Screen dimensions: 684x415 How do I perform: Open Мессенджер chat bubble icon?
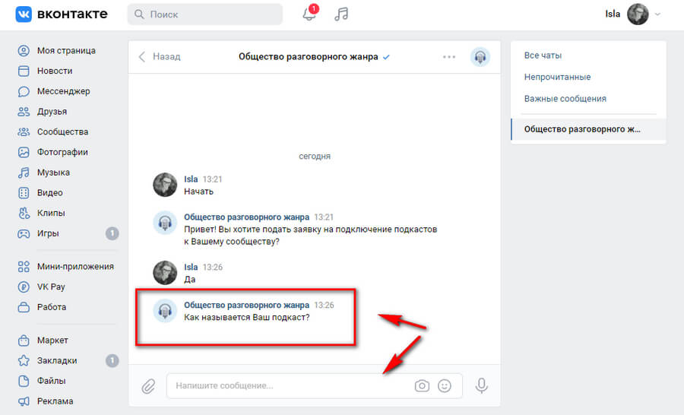24,91
